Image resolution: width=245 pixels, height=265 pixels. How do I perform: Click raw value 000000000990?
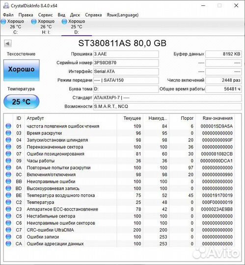tap(218, 175)
